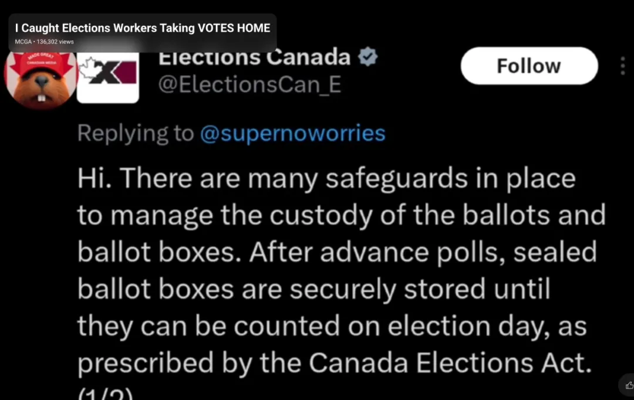The height and width of the screenshot is (400, 634).
Task: Click the video title about VOTES HOME
Action: (143, 28)
